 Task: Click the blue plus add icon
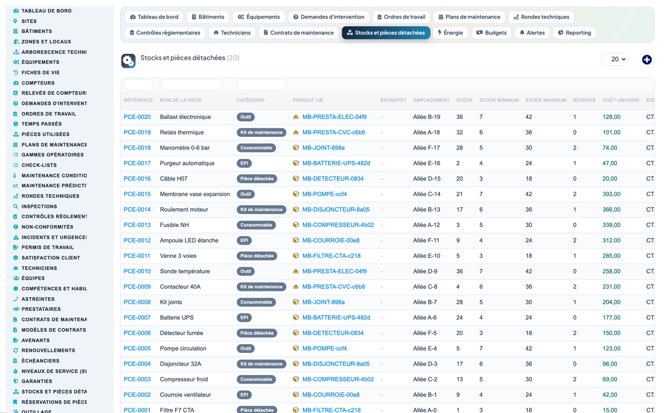646,59
